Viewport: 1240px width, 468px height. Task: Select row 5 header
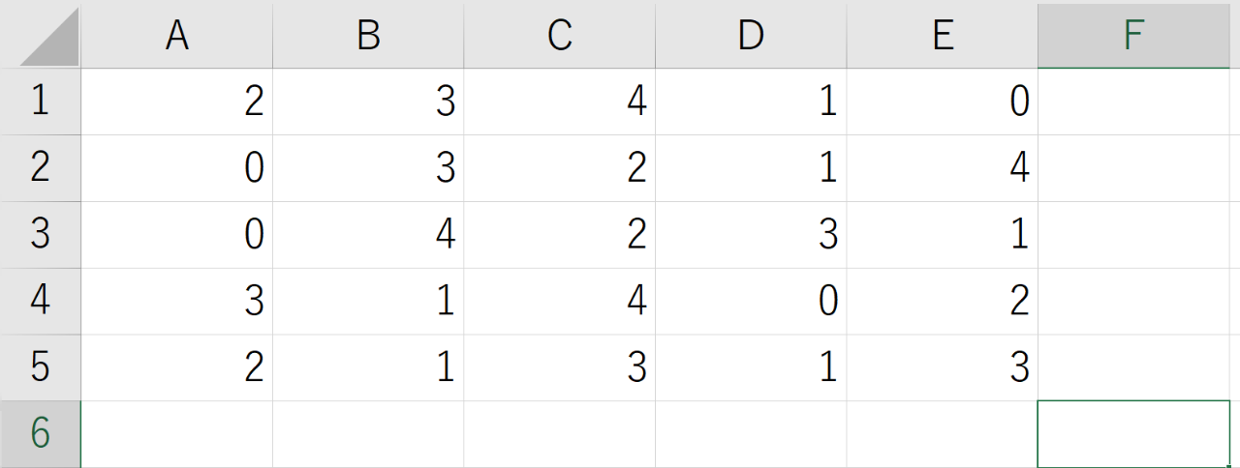pos(40,367)
